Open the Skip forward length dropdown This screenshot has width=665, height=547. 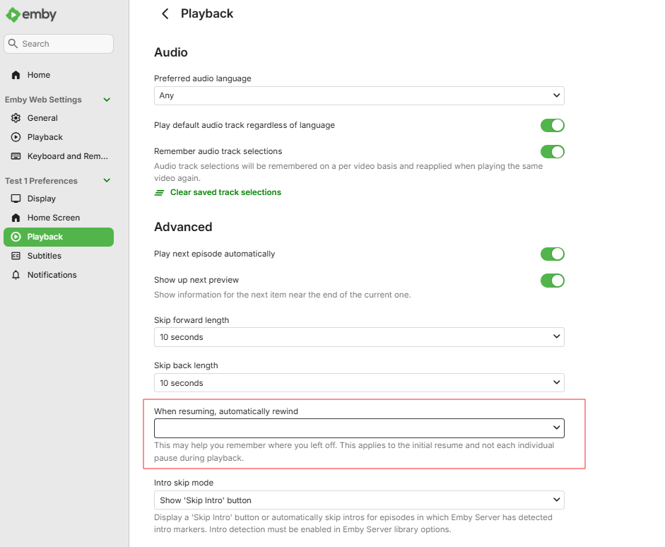[359, 337]
